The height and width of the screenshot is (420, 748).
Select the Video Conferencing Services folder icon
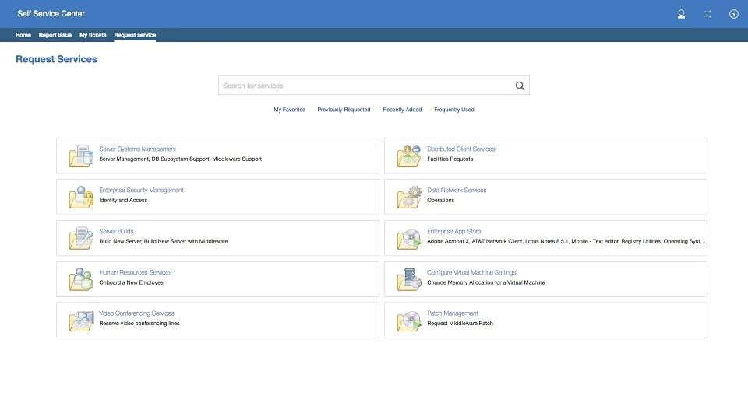(81, 320)
